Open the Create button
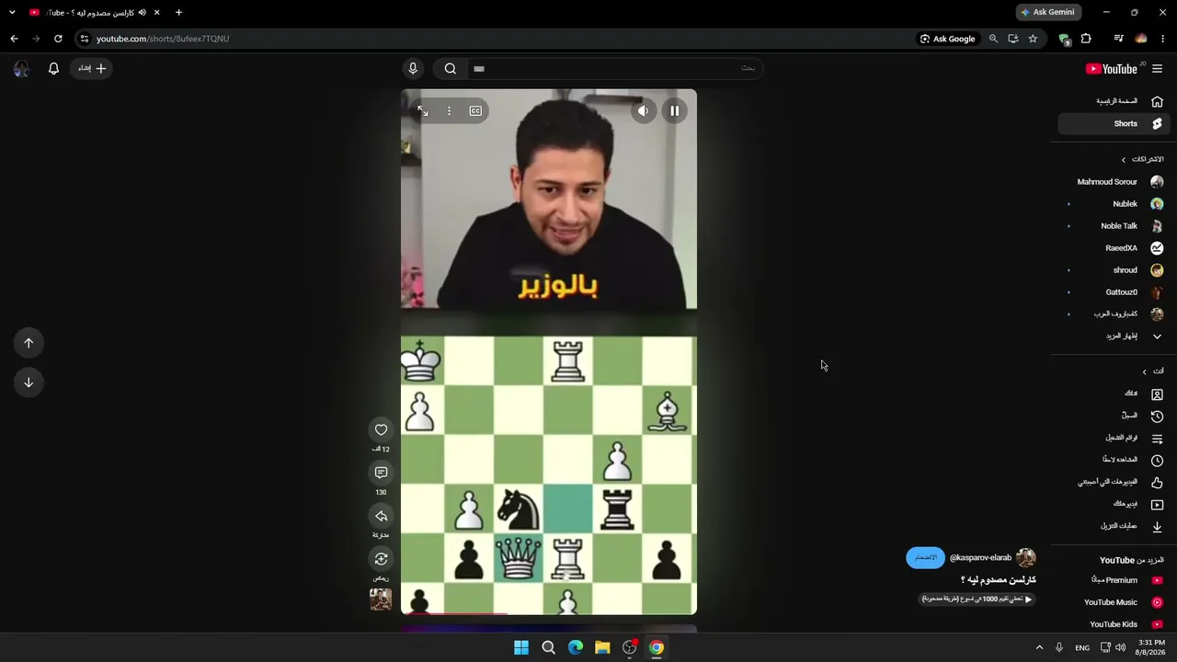Image resolution: width=1177 pixels, height=662 pixels. (x=91, y=68)
